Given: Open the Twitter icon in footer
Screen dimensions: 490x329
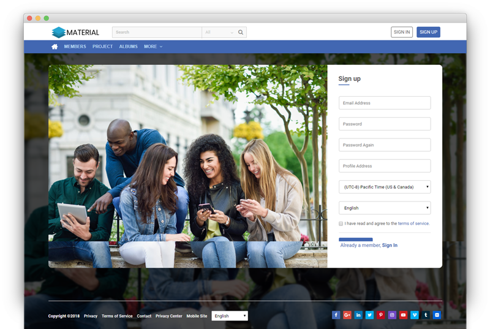Looking at the screenshot, I should click(370, 315).
